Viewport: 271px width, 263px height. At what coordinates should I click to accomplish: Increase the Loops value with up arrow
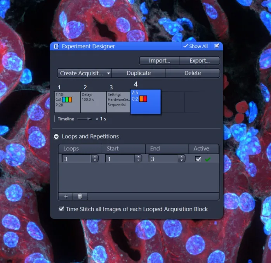click(x=95, y=157)
